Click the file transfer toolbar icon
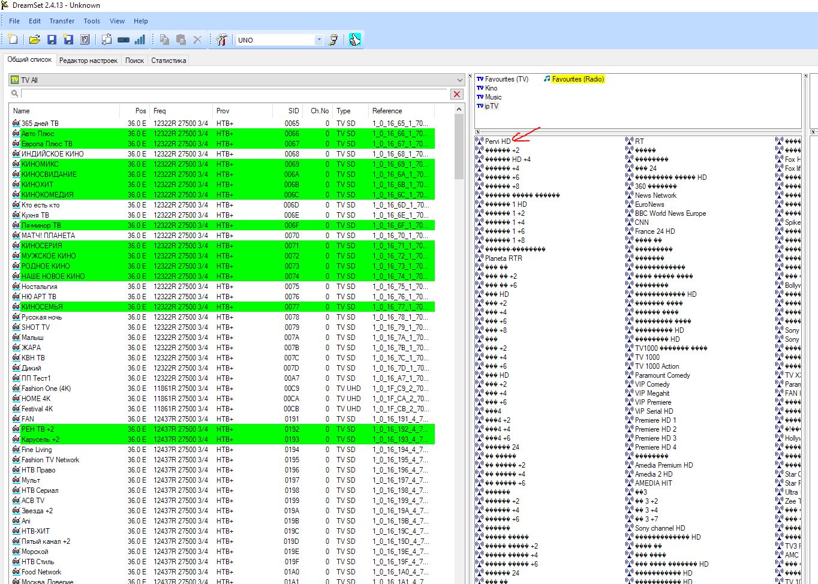 point(107,40)
